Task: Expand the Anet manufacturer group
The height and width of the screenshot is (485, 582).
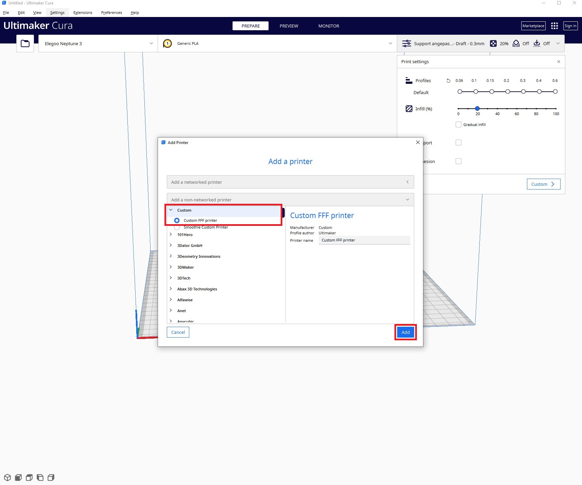Action: click(x=171, y=310)
